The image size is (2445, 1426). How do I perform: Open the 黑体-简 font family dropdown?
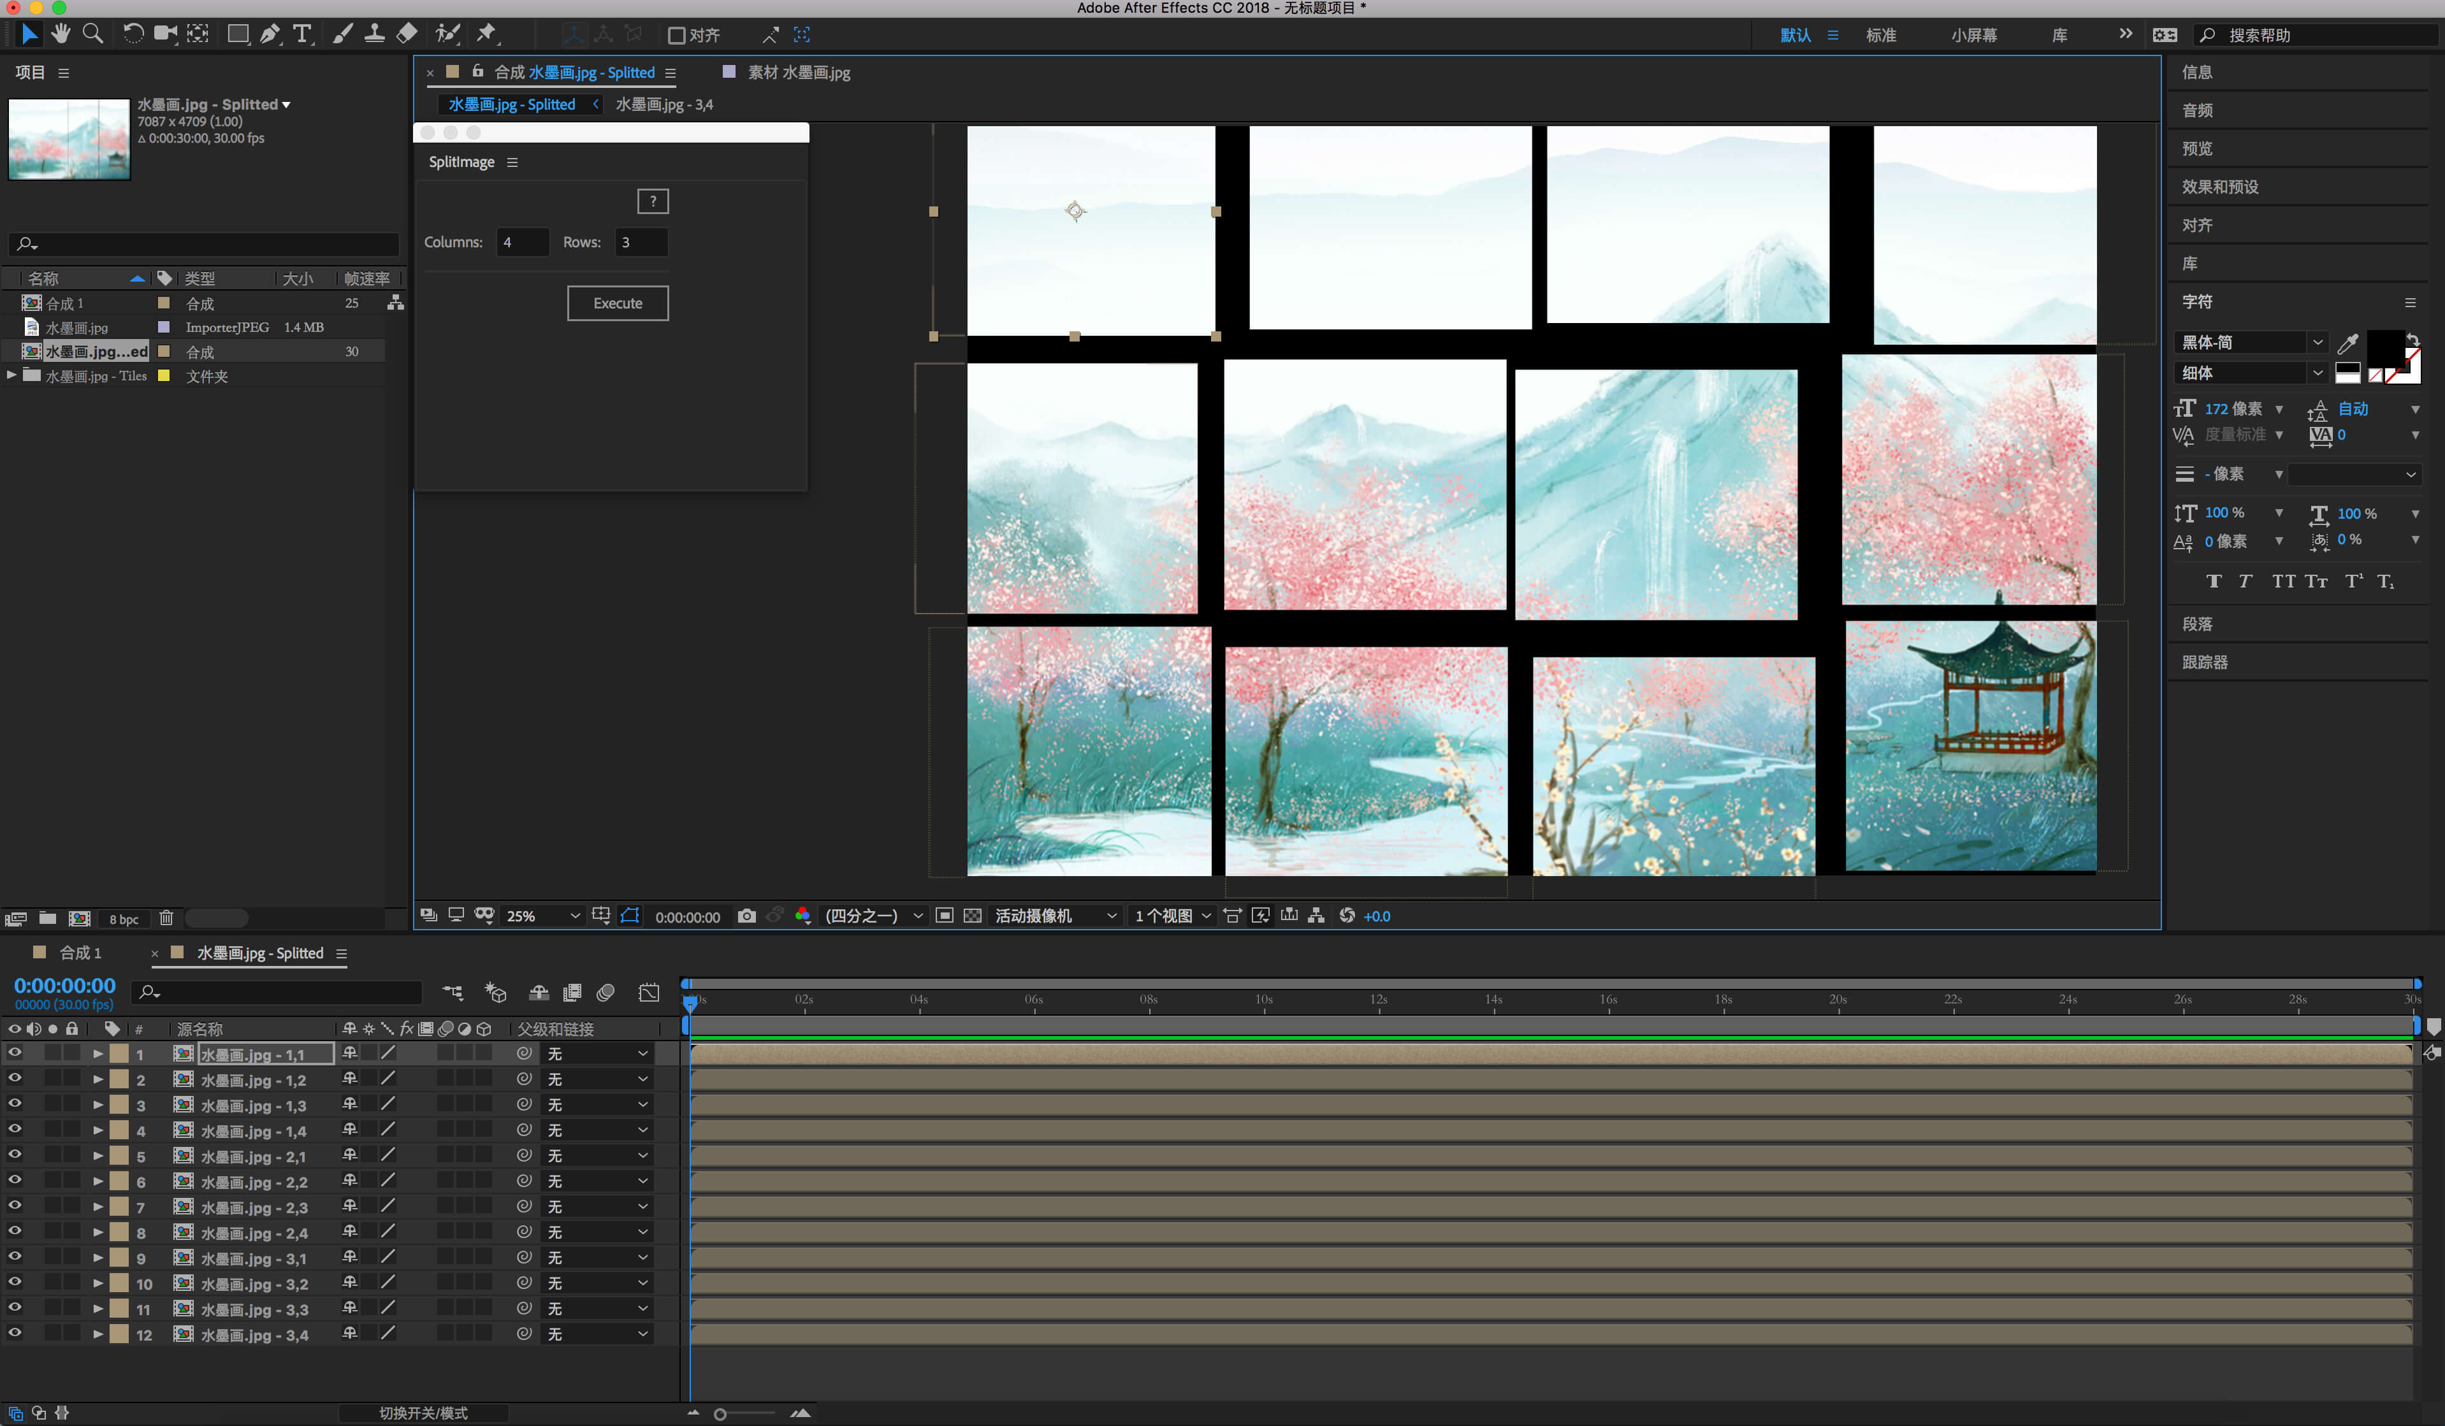[2250, 342]
